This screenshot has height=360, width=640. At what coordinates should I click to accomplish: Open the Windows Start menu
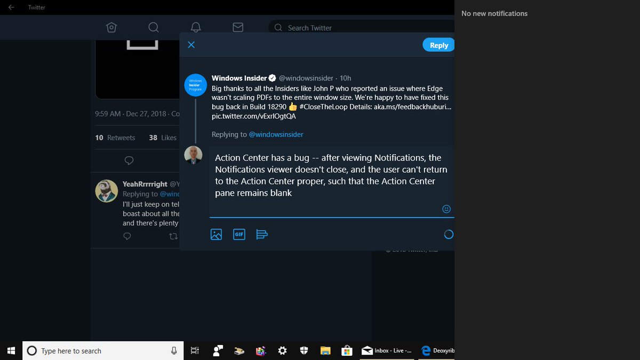tap(12, 350)
